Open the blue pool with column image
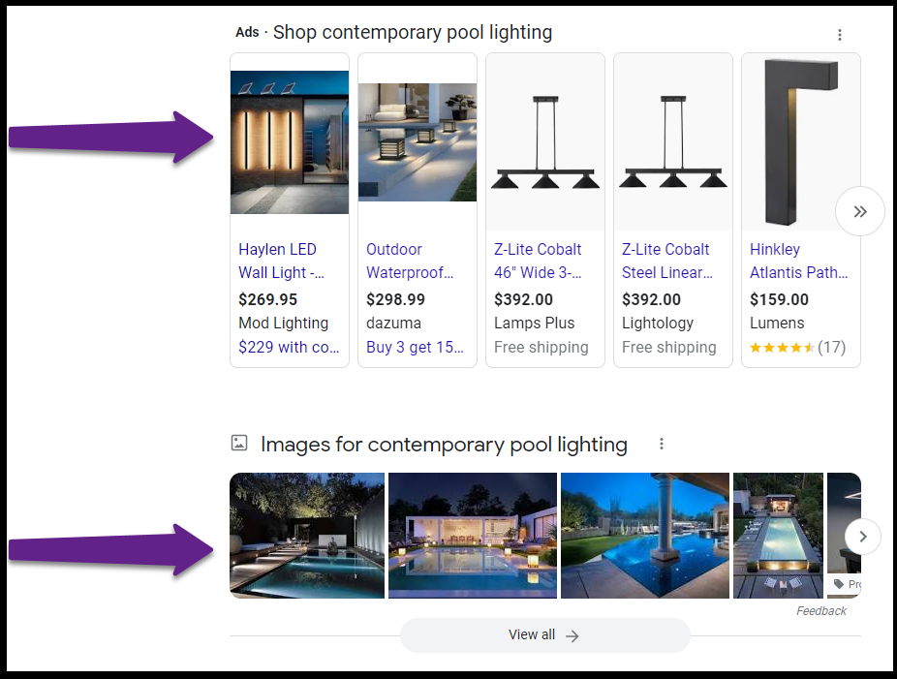 click(x=645, y=536)
